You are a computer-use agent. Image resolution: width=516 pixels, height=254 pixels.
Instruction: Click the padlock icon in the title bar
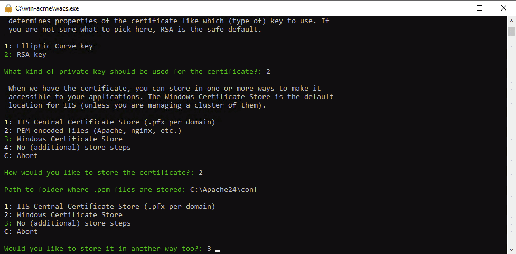pos(8,8)
